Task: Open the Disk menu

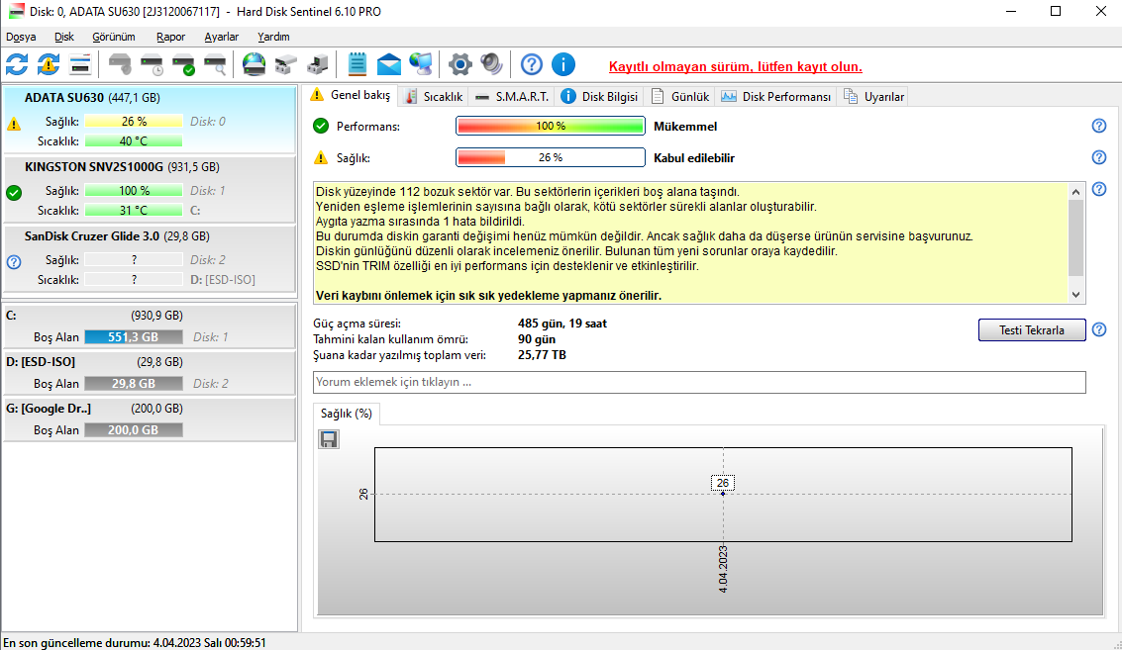Action: (x=63, y=37)
